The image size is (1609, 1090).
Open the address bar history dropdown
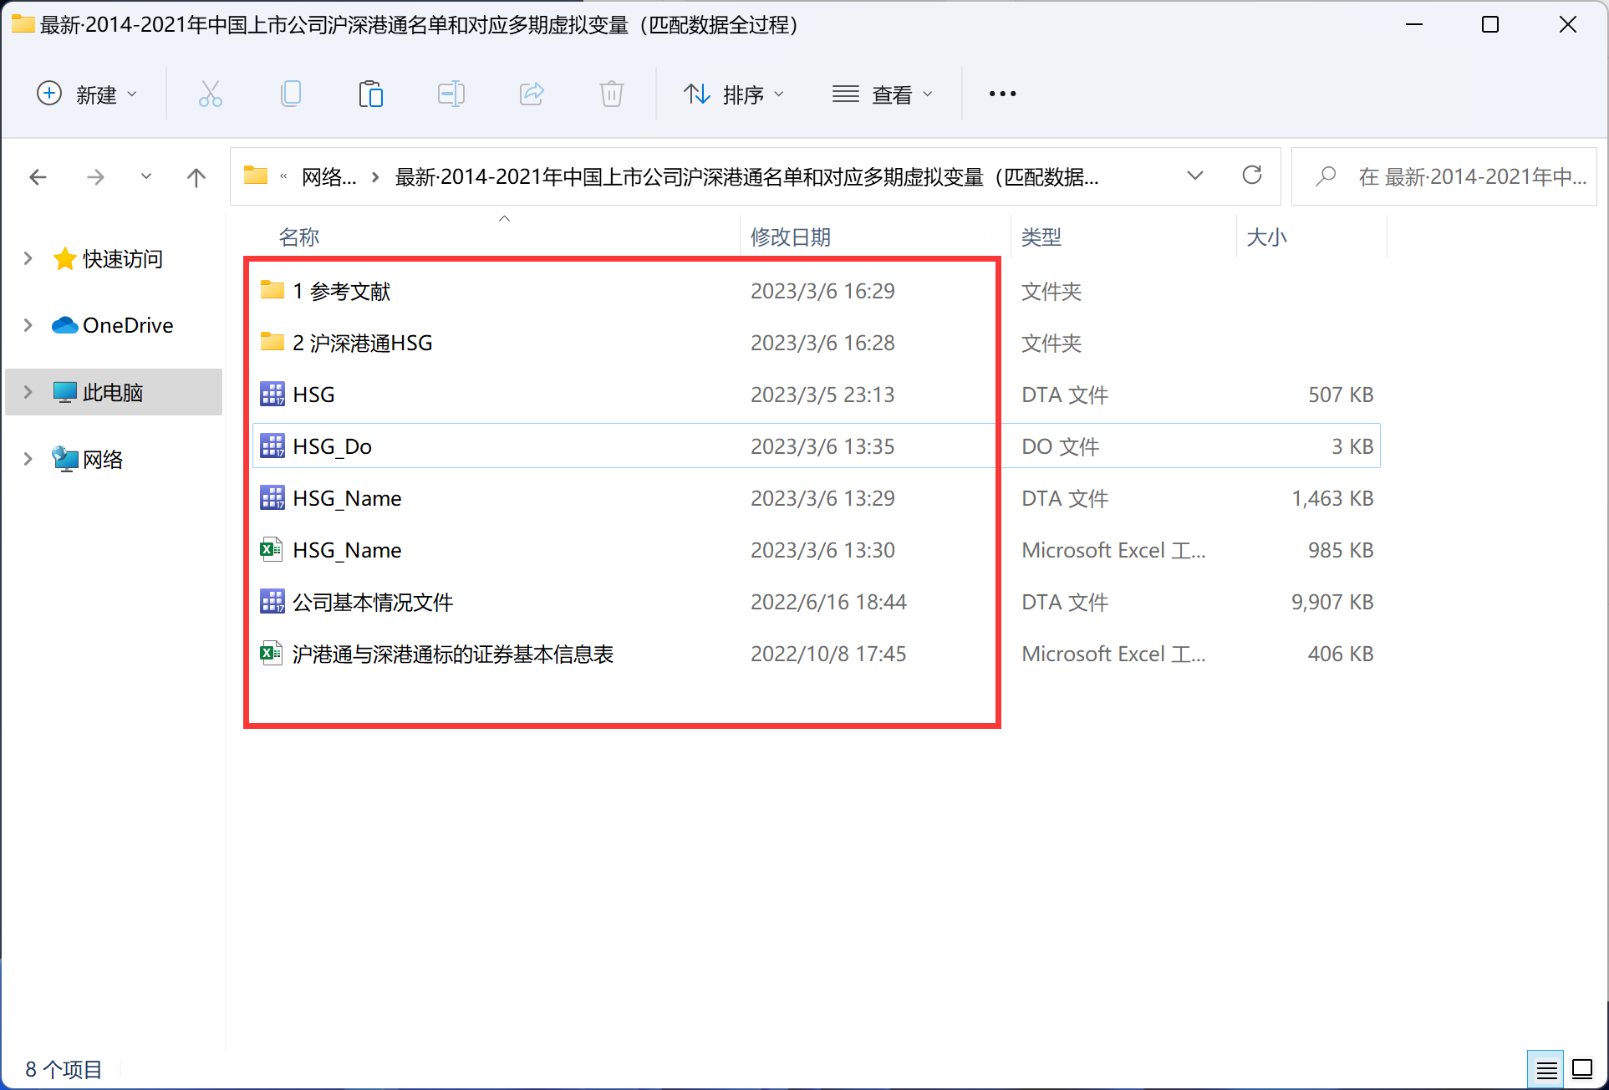coord(1194,176)
